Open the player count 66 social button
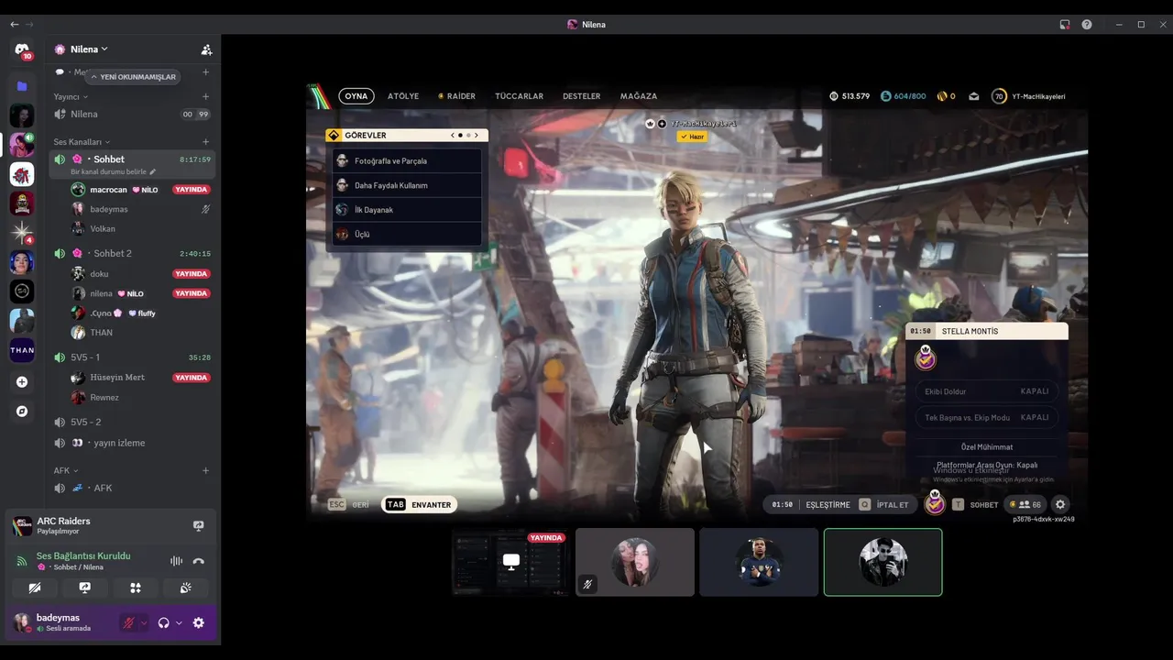1173x660 pixels. [1026, 504]
